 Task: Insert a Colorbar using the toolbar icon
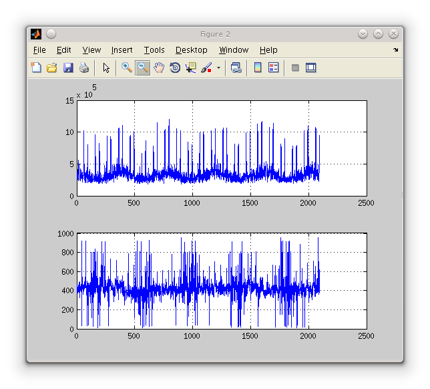pos(258,68)
